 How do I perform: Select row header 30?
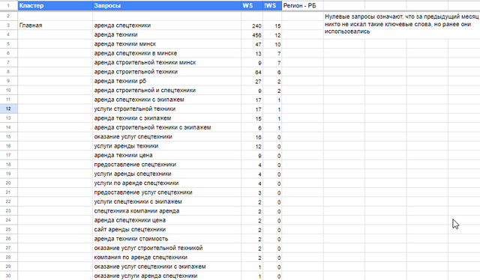click(8, 276)
